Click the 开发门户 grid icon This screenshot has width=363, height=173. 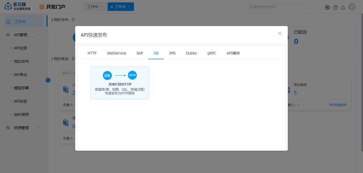pyautogui.click(x=42, y=7)
